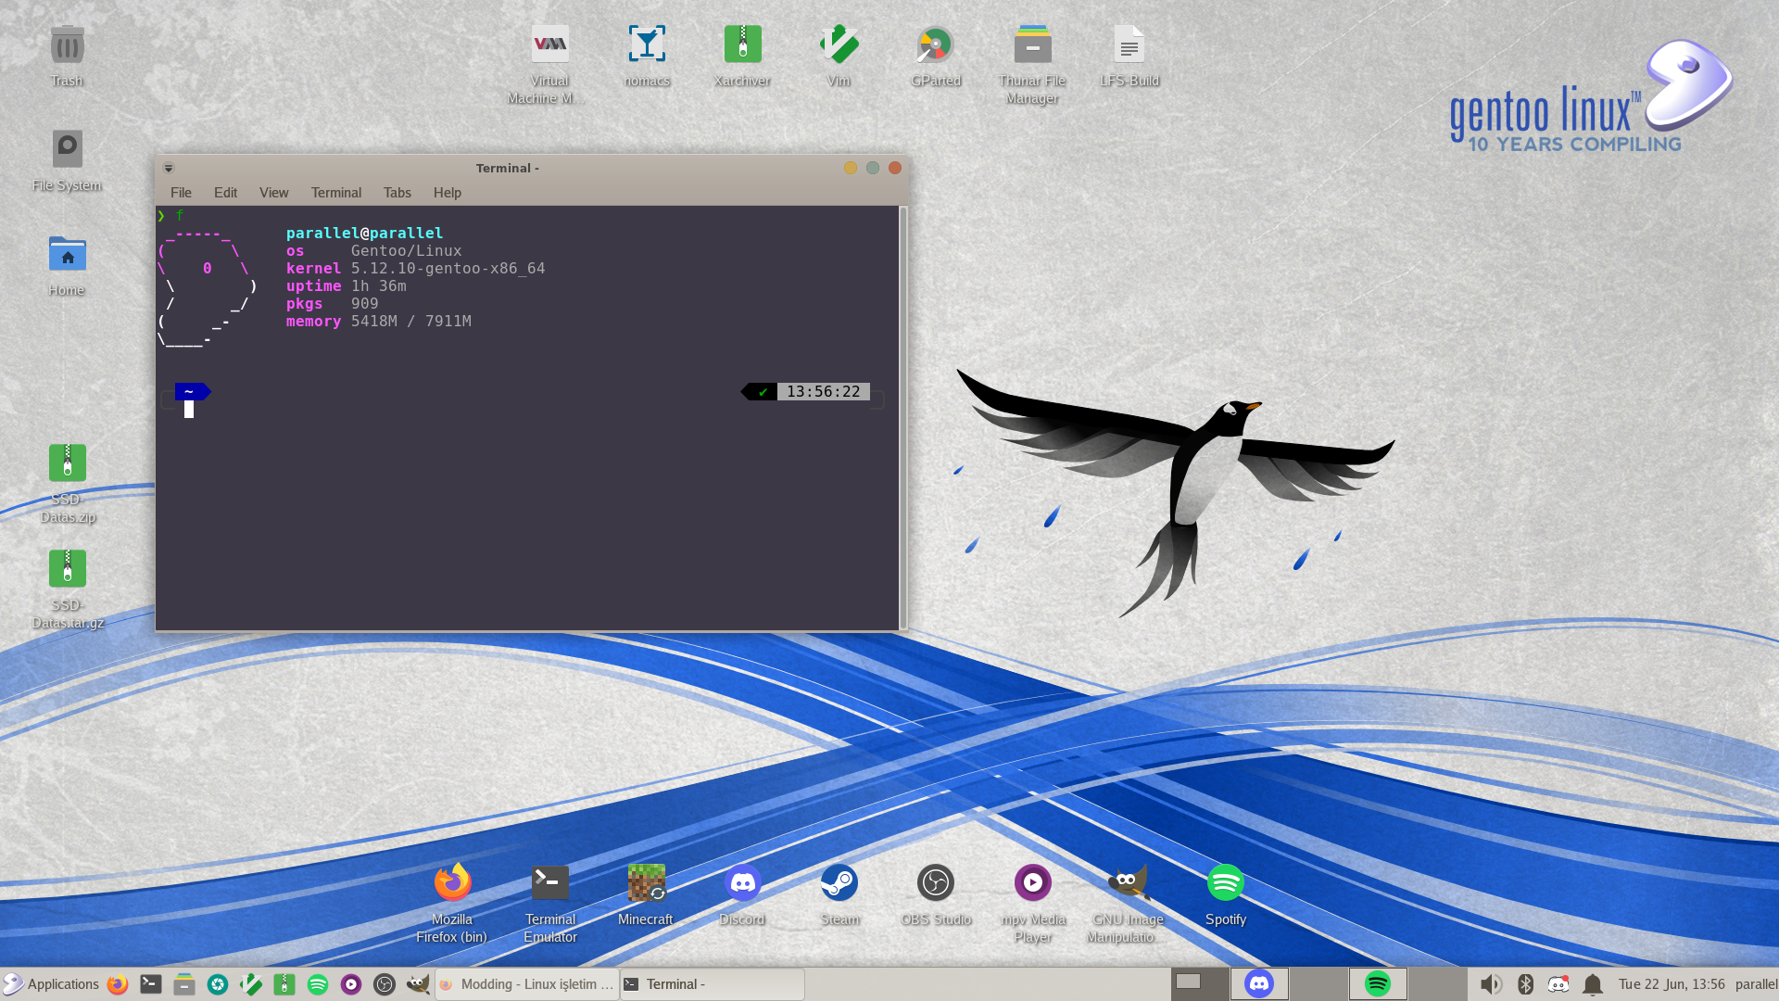The width and height of the screenshot is (1779, 1001).
Task: Open the SSD-Datas.zip archive on the desktop
Action: pyautogui.click(x=67, y=463)
